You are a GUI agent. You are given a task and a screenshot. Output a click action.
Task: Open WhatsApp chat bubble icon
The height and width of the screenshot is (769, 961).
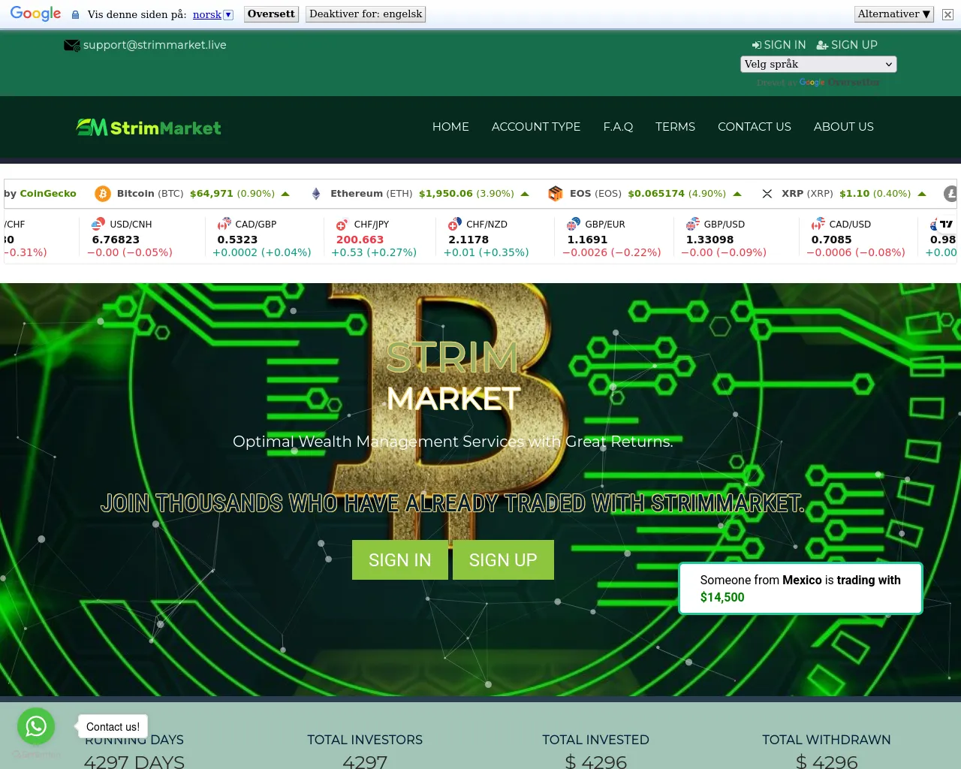[x=36, y=726]
